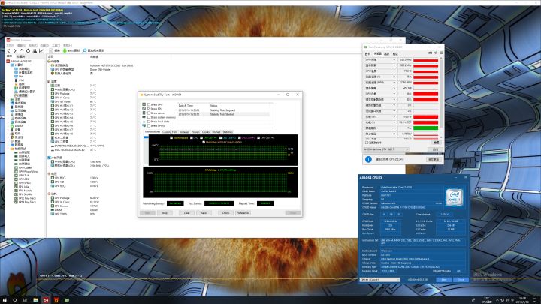
Task: Switch to Statistics tab
Action: [228, 132]
